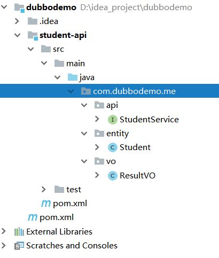219x258 pixels.
Task: Click the blue java source folder icon
Action: click(73, 77)
